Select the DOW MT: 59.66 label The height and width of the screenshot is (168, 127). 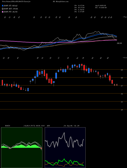pyautogui.click(x=11, y=9)
